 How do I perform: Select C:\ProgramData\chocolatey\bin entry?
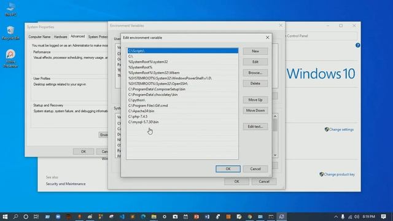click(182, 95)
